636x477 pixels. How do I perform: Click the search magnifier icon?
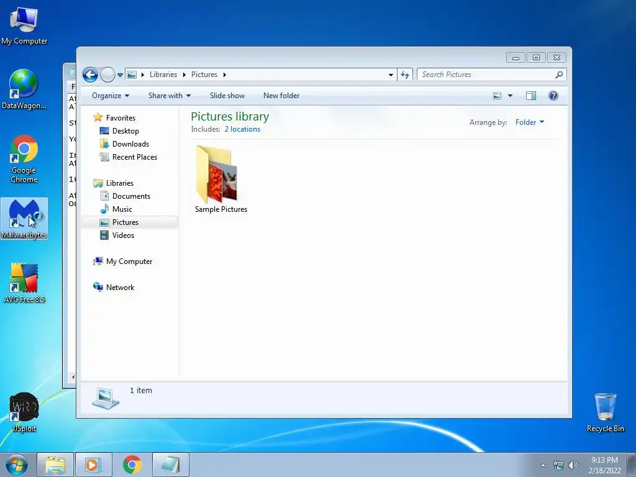coord(559,75)
